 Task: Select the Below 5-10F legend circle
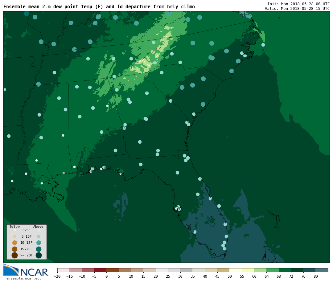click(15, 236)
